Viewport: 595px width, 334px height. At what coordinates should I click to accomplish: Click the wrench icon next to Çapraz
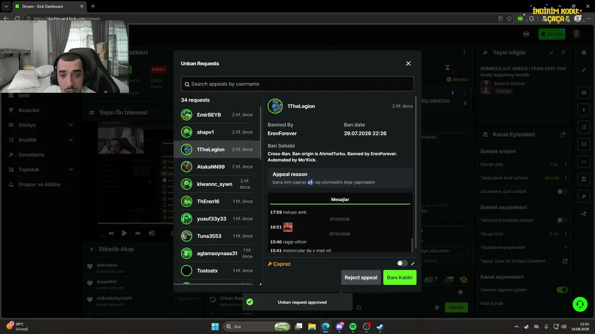(270, 264)
